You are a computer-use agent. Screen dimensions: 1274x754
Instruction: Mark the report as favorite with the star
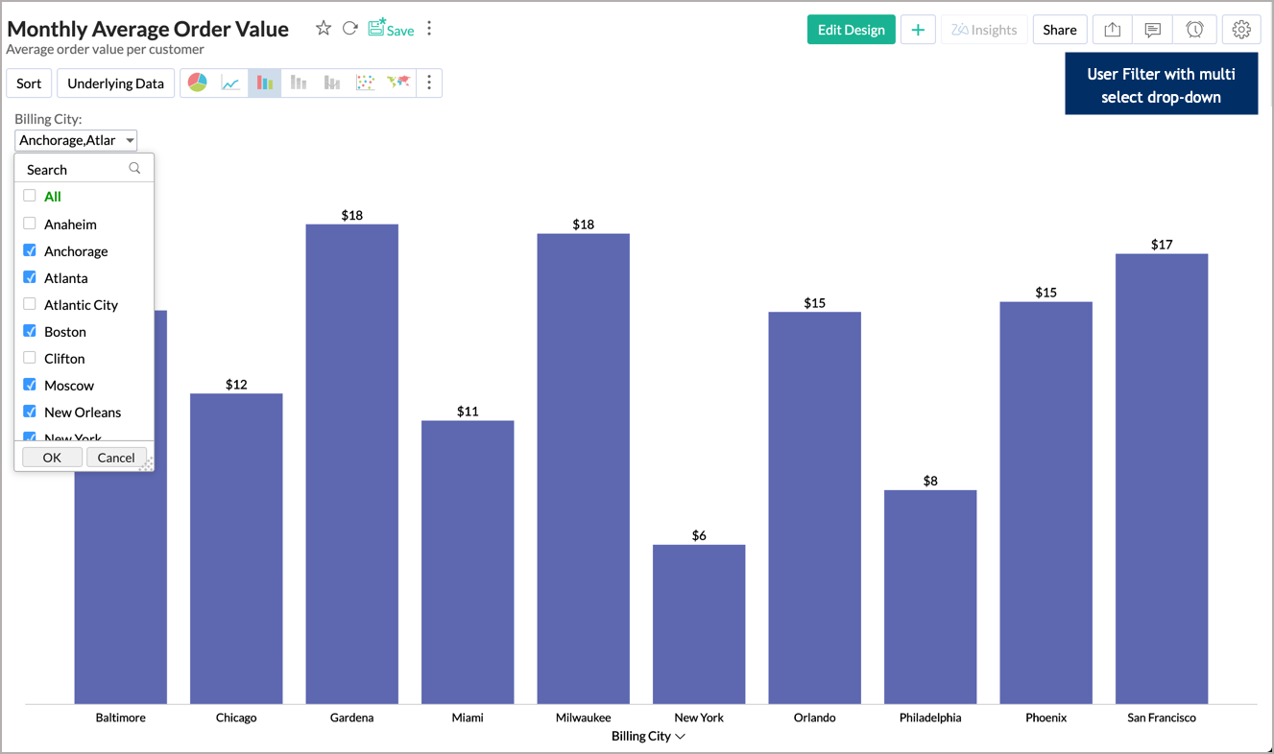click(324, 29)
